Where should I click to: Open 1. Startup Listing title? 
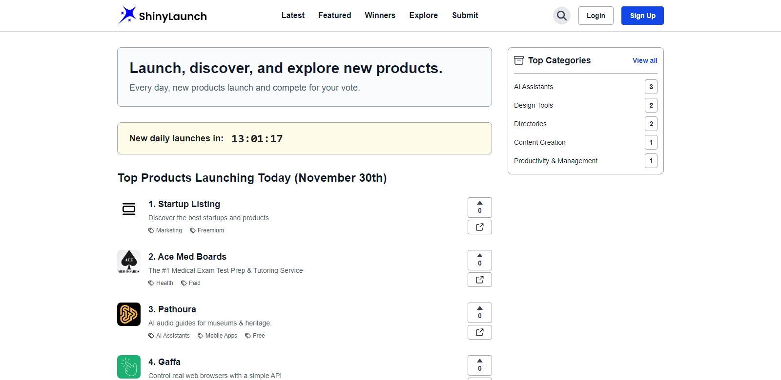(x=184, y=204)
